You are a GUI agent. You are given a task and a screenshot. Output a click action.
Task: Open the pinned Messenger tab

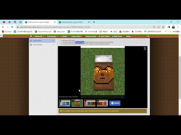pos(9,22)
